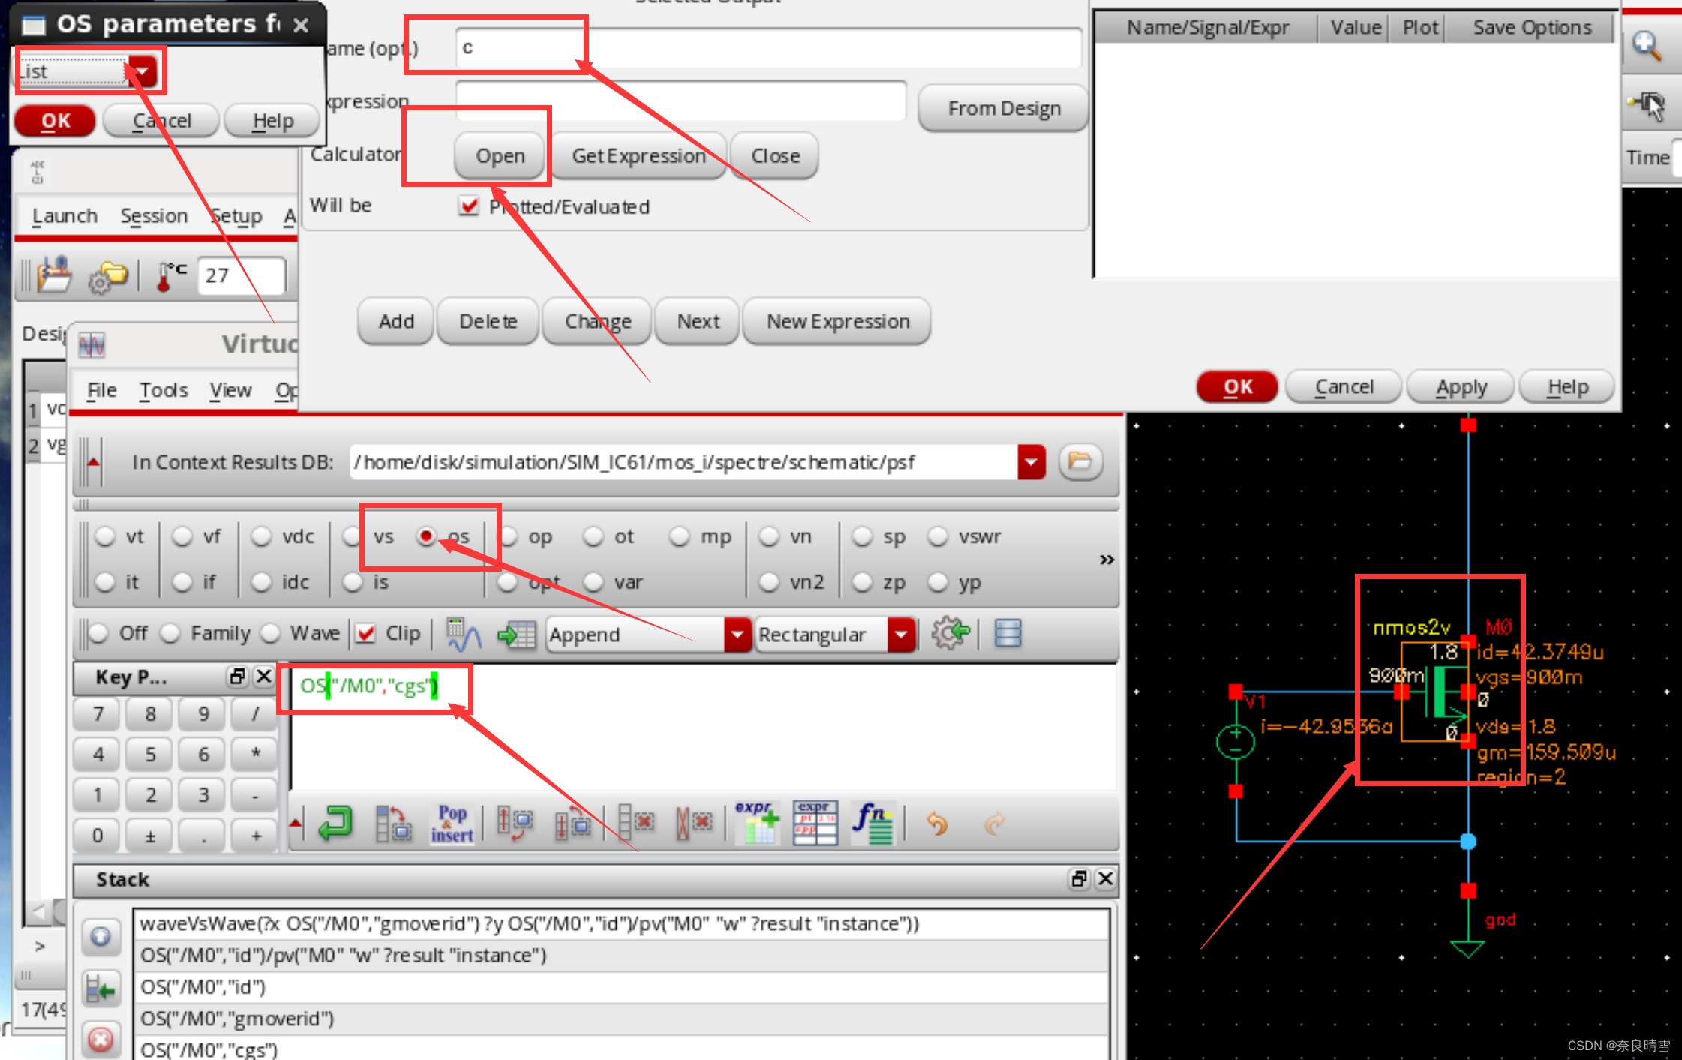Open the fn function panel icon
The width and height of the screenshot is (1682, 1060).
point(872,823)
